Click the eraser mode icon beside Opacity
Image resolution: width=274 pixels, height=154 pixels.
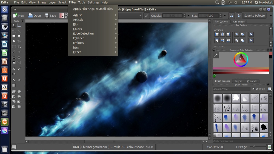tap(146, 16)
